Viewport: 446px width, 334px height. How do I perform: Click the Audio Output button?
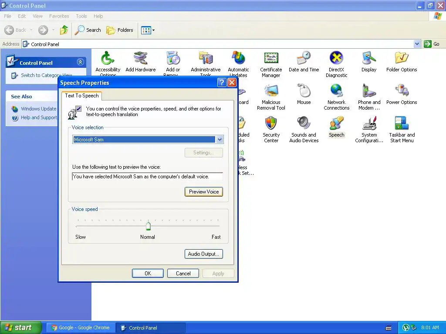[x=204, y=254]
